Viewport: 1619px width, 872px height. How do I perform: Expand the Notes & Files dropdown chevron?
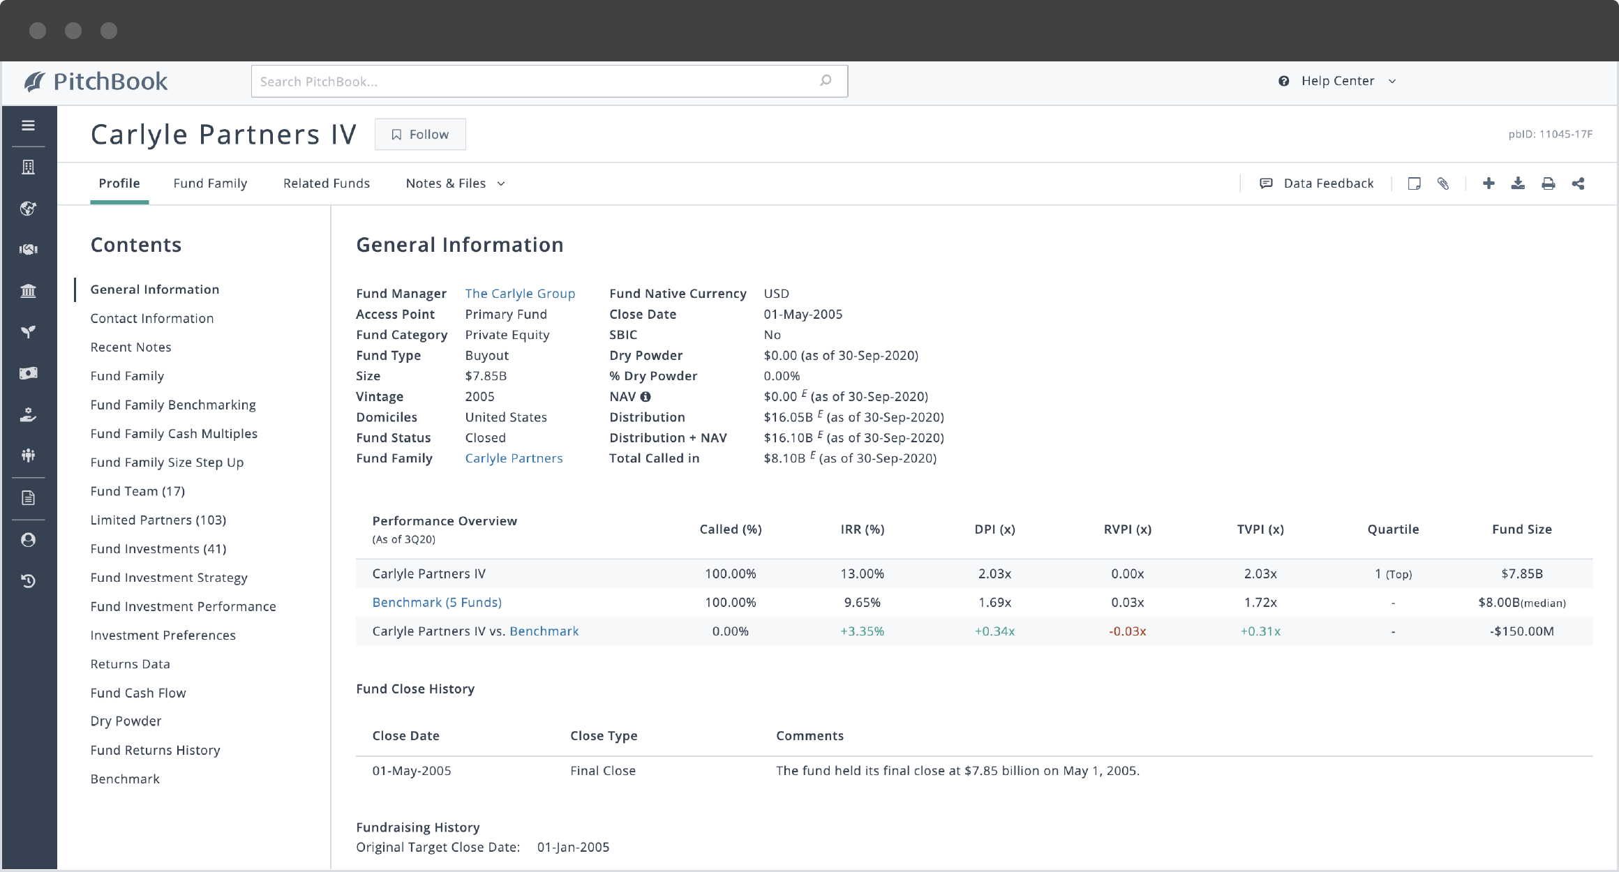[x=501, y=183]
